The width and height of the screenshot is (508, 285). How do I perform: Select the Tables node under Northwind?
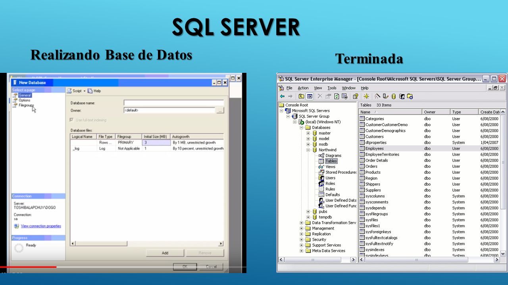click(331, 161)
